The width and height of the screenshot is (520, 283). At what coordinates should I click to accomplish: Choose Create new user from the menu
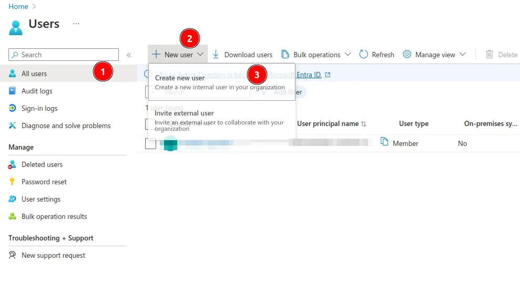(180, 78)
